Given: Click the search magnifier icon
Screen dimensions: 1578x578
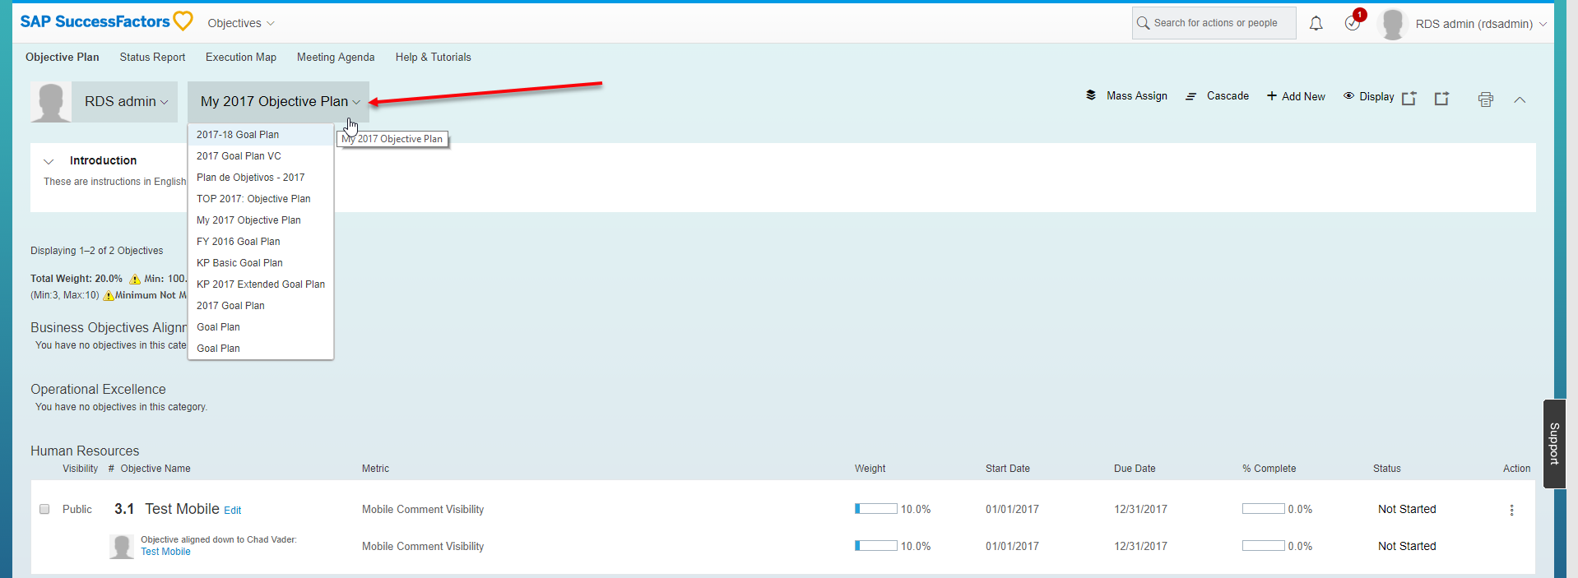Looking at the screenshot, I should [1143, 23].
